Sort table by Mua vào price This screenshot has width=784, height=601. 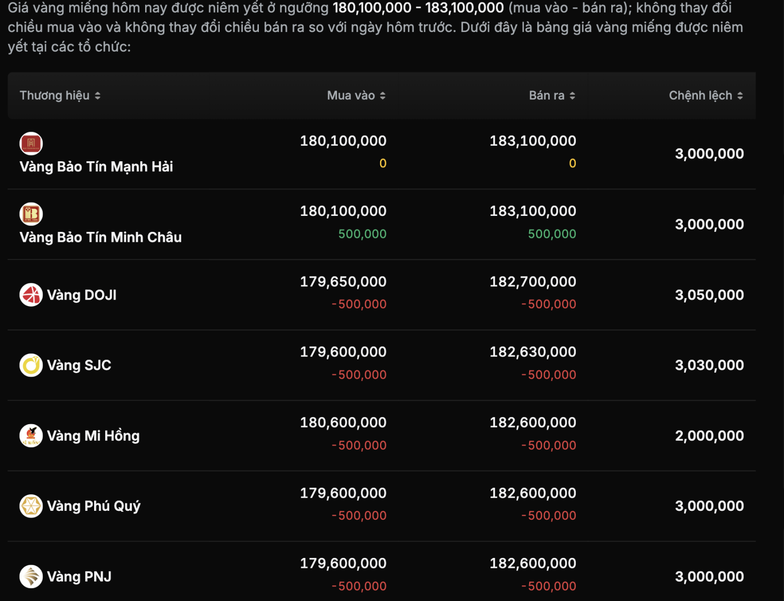click(356, 96)
